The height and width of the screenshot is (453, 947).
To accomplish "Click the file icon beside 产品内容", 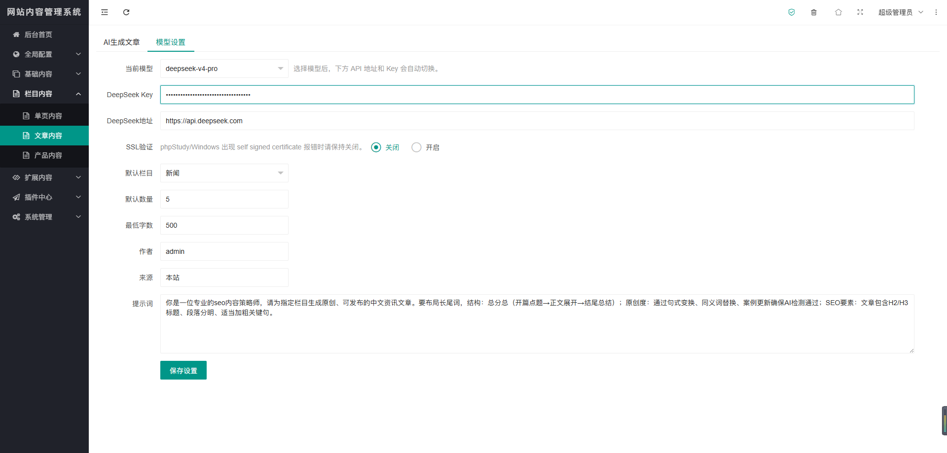I will pyautogui.click(x=26, y=155).
